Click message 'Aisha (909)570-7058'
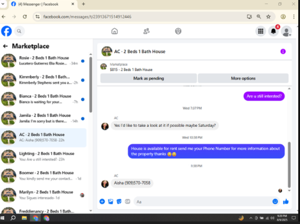This screenshot has width=300, height=224. [132, 183]
